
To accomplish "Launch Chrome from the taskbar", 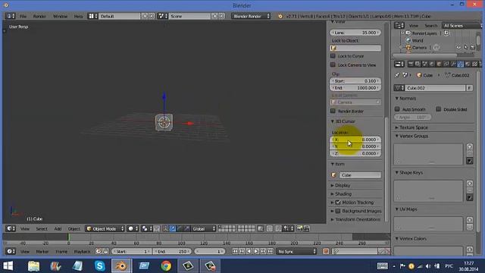I will (166, 266).
